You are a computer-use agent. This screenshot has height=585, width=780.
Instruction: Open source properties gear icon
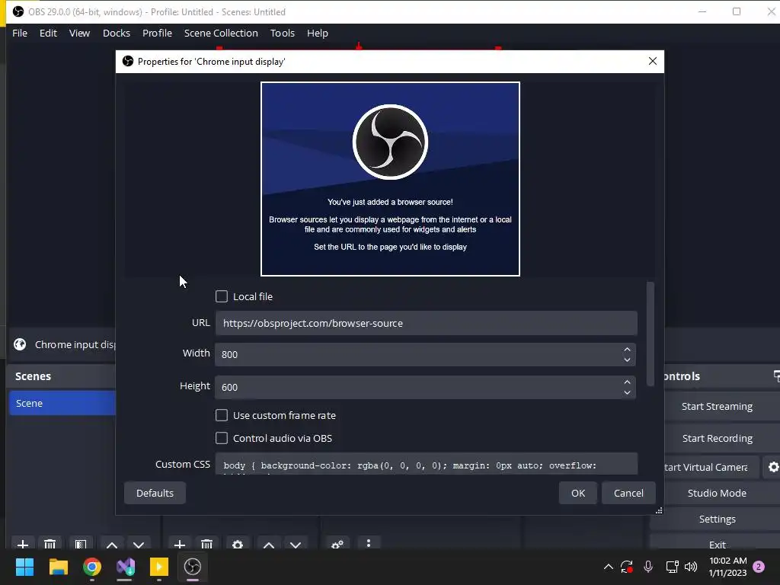(x=238, y=544)
